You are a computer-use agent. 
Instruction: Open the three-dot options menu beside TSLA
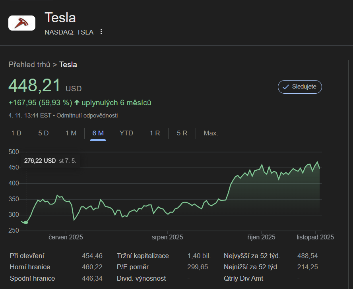[101, 32]
